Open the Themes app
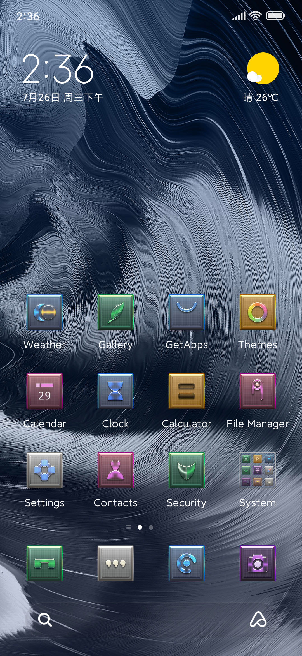The height and width of the screenshot is (656, 302). click(258, 312)
